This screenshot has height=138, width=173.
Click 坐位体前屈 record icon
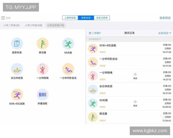pos(93,90)
